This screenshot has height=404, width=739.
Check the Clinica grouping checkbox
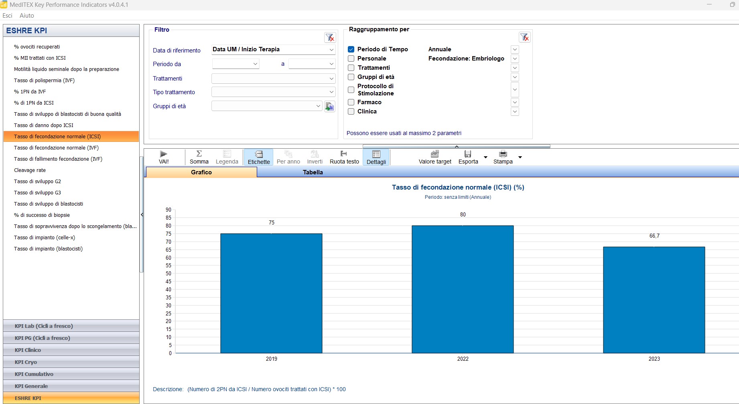coord(351,111)
